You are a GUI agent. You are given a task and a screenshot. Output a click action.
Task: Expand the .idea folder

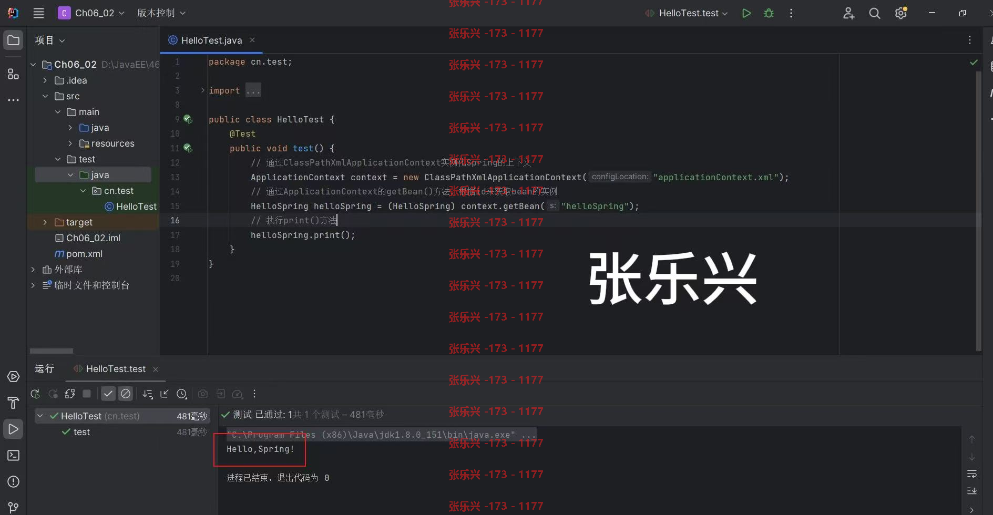45,80
